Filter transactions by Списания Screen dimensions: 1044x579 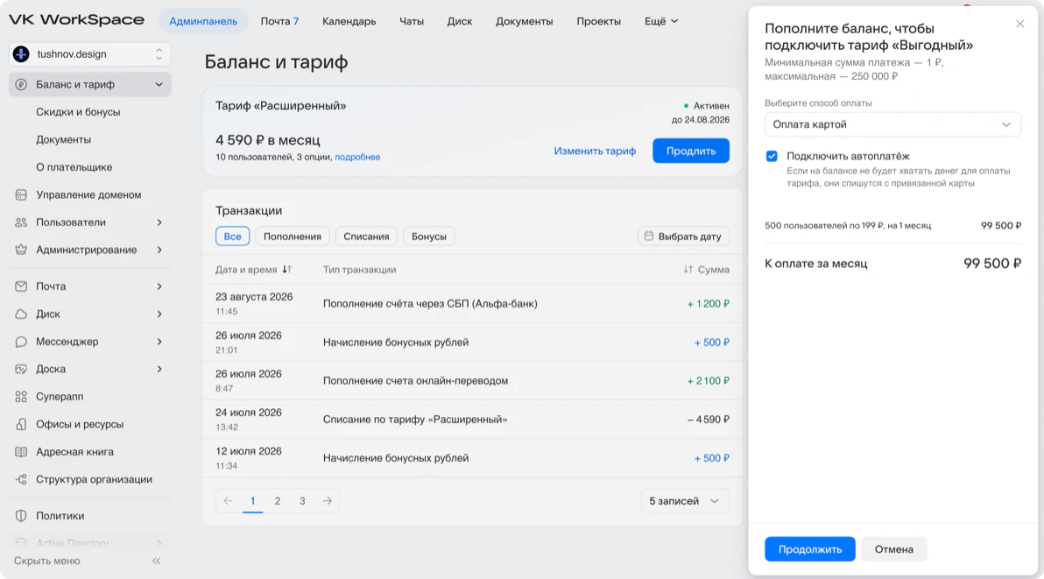tap(366, 237)
